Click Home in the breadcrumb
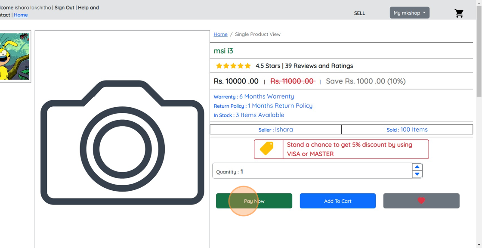 coord(220,34)
